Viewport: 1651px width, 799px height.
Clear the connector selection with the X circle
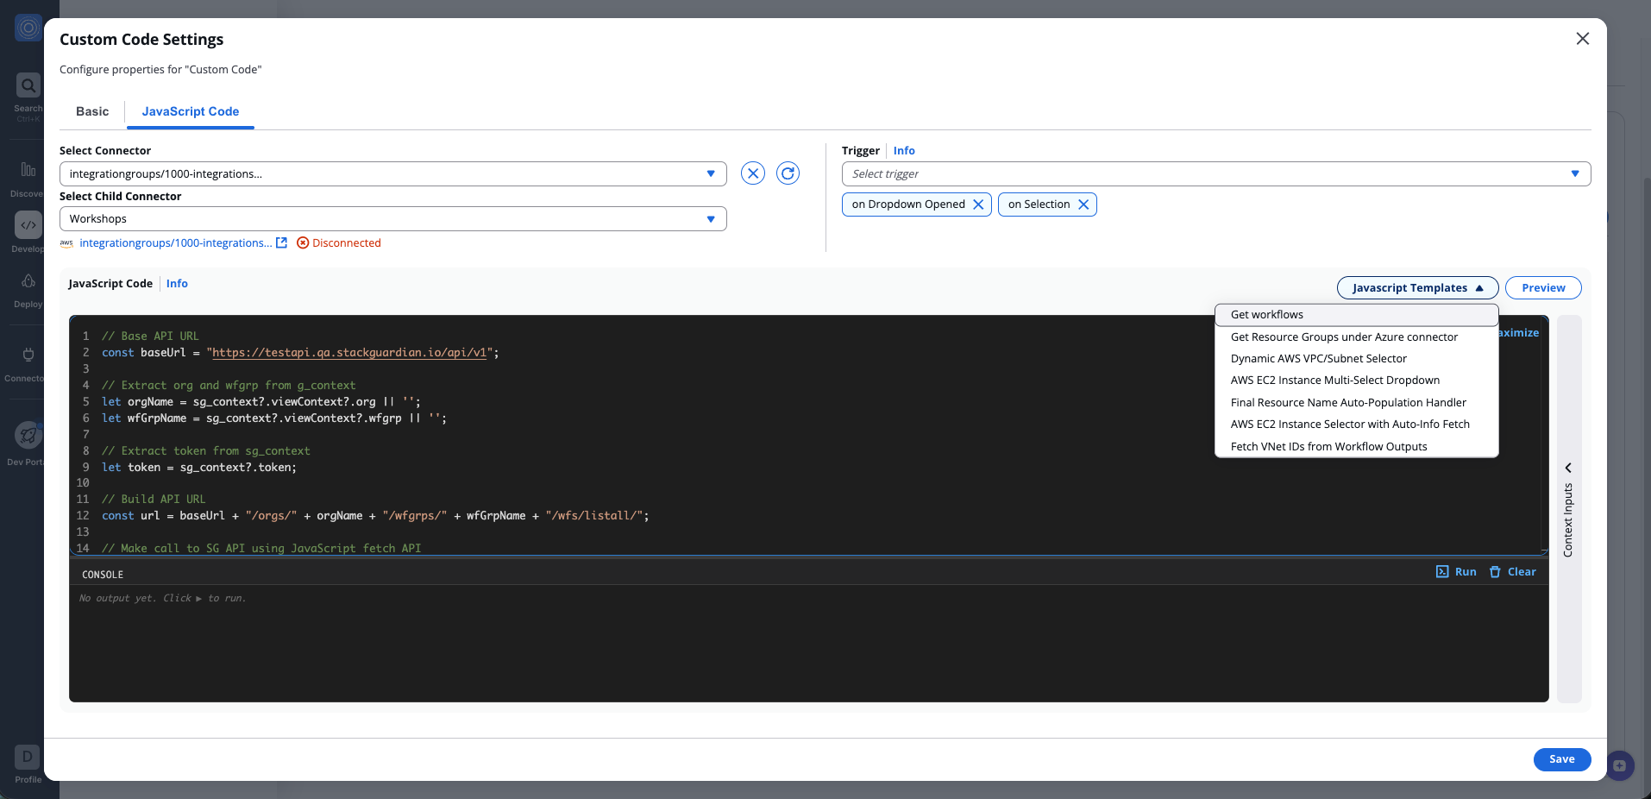pos(752,173)
